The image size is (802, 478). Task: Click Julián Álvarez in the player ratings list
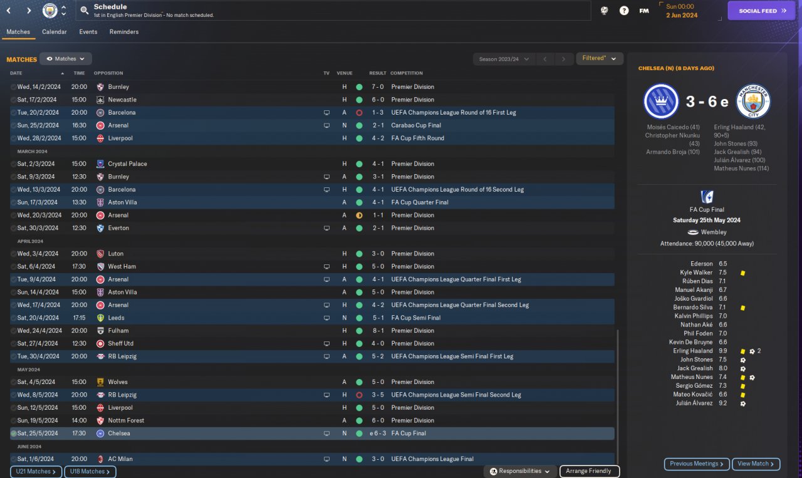694,403
